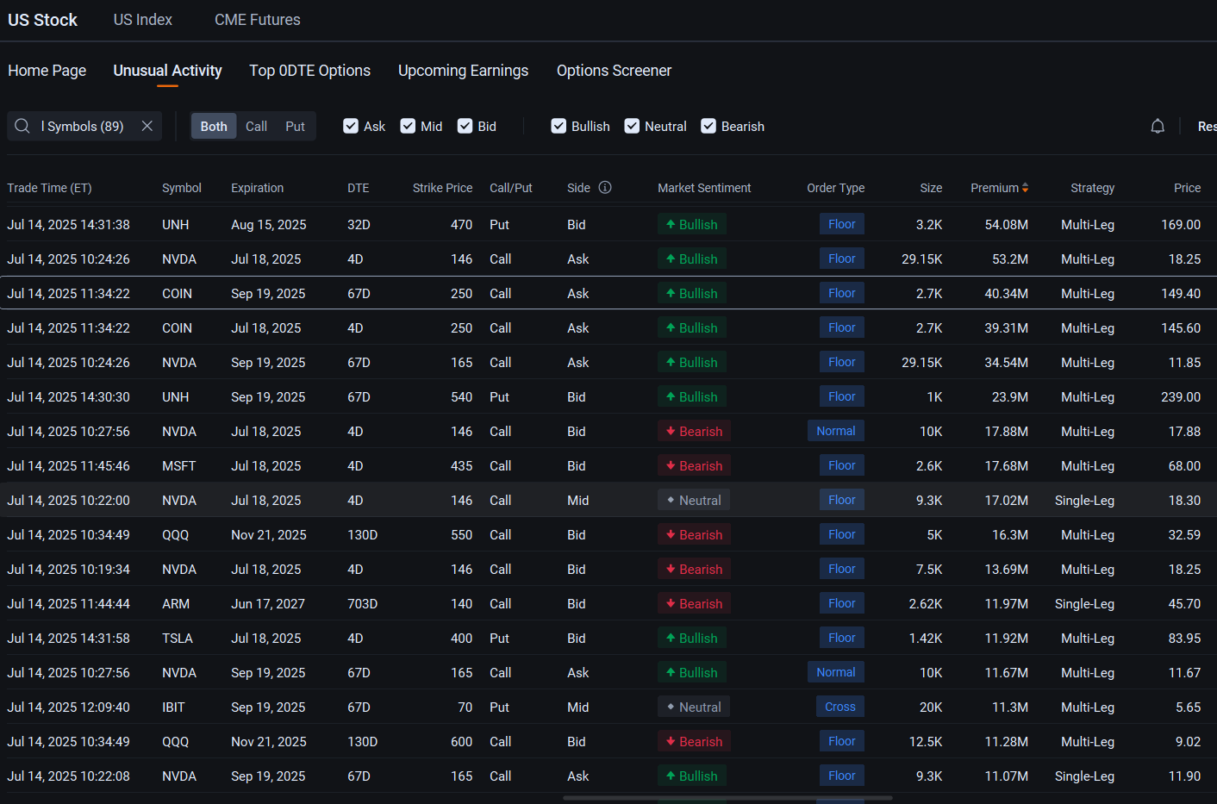
Task: Click the Strike Price column header
Action: pyautogui.click(x=442, y=188)
